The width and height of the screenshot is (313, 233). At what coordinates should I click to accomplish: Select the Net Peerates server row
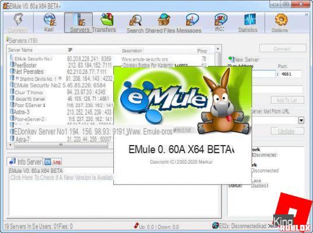pos(61,72)
